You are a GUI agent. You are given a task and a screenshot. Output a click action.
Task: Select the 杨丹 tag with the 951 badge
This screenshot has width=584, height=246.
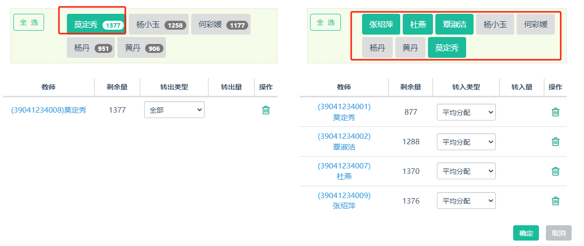tap(91, 48)
